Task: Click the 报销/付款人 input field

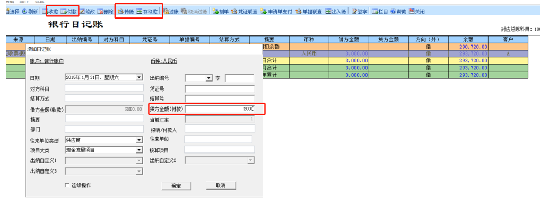Action: click(x=220, y=129)
